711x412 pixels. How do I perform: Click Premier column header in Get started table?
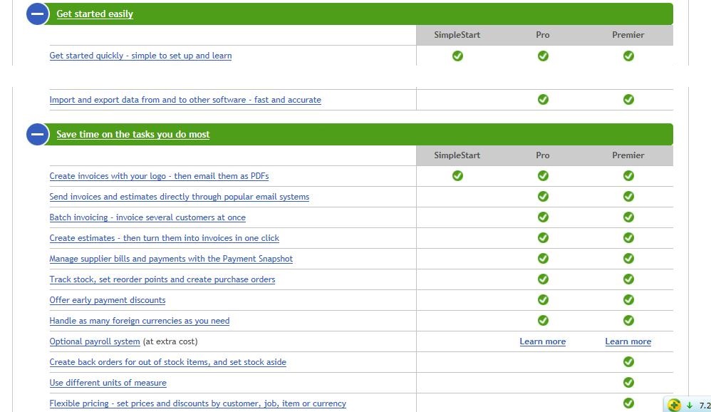(628, 35)
